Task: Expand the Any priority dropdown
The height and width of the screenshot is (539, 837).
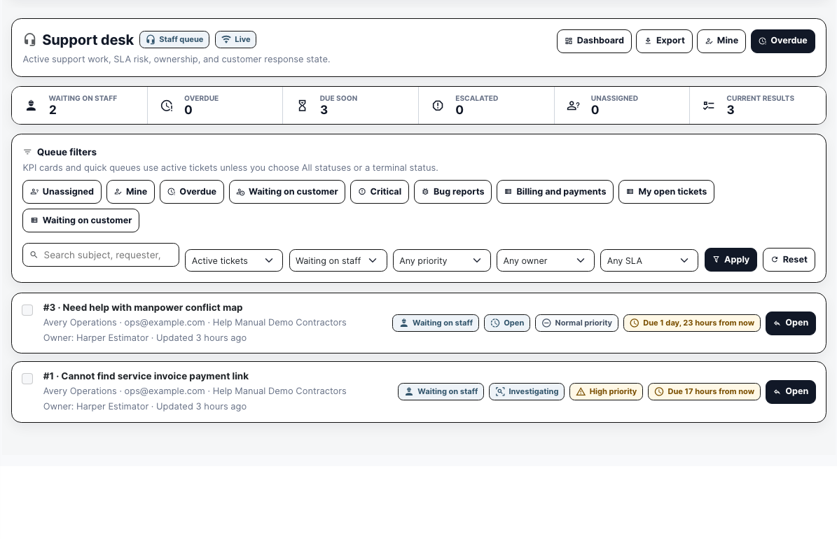Action: pos(441,260)
